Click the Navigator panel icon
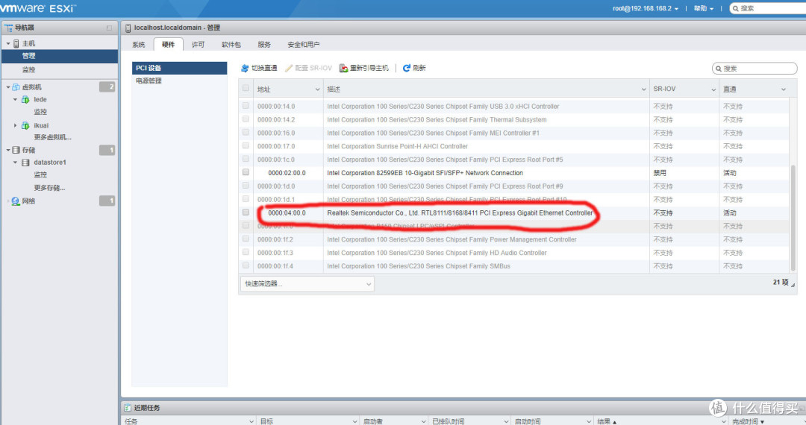Screen dimensions: 806x425 pos(8,28)
